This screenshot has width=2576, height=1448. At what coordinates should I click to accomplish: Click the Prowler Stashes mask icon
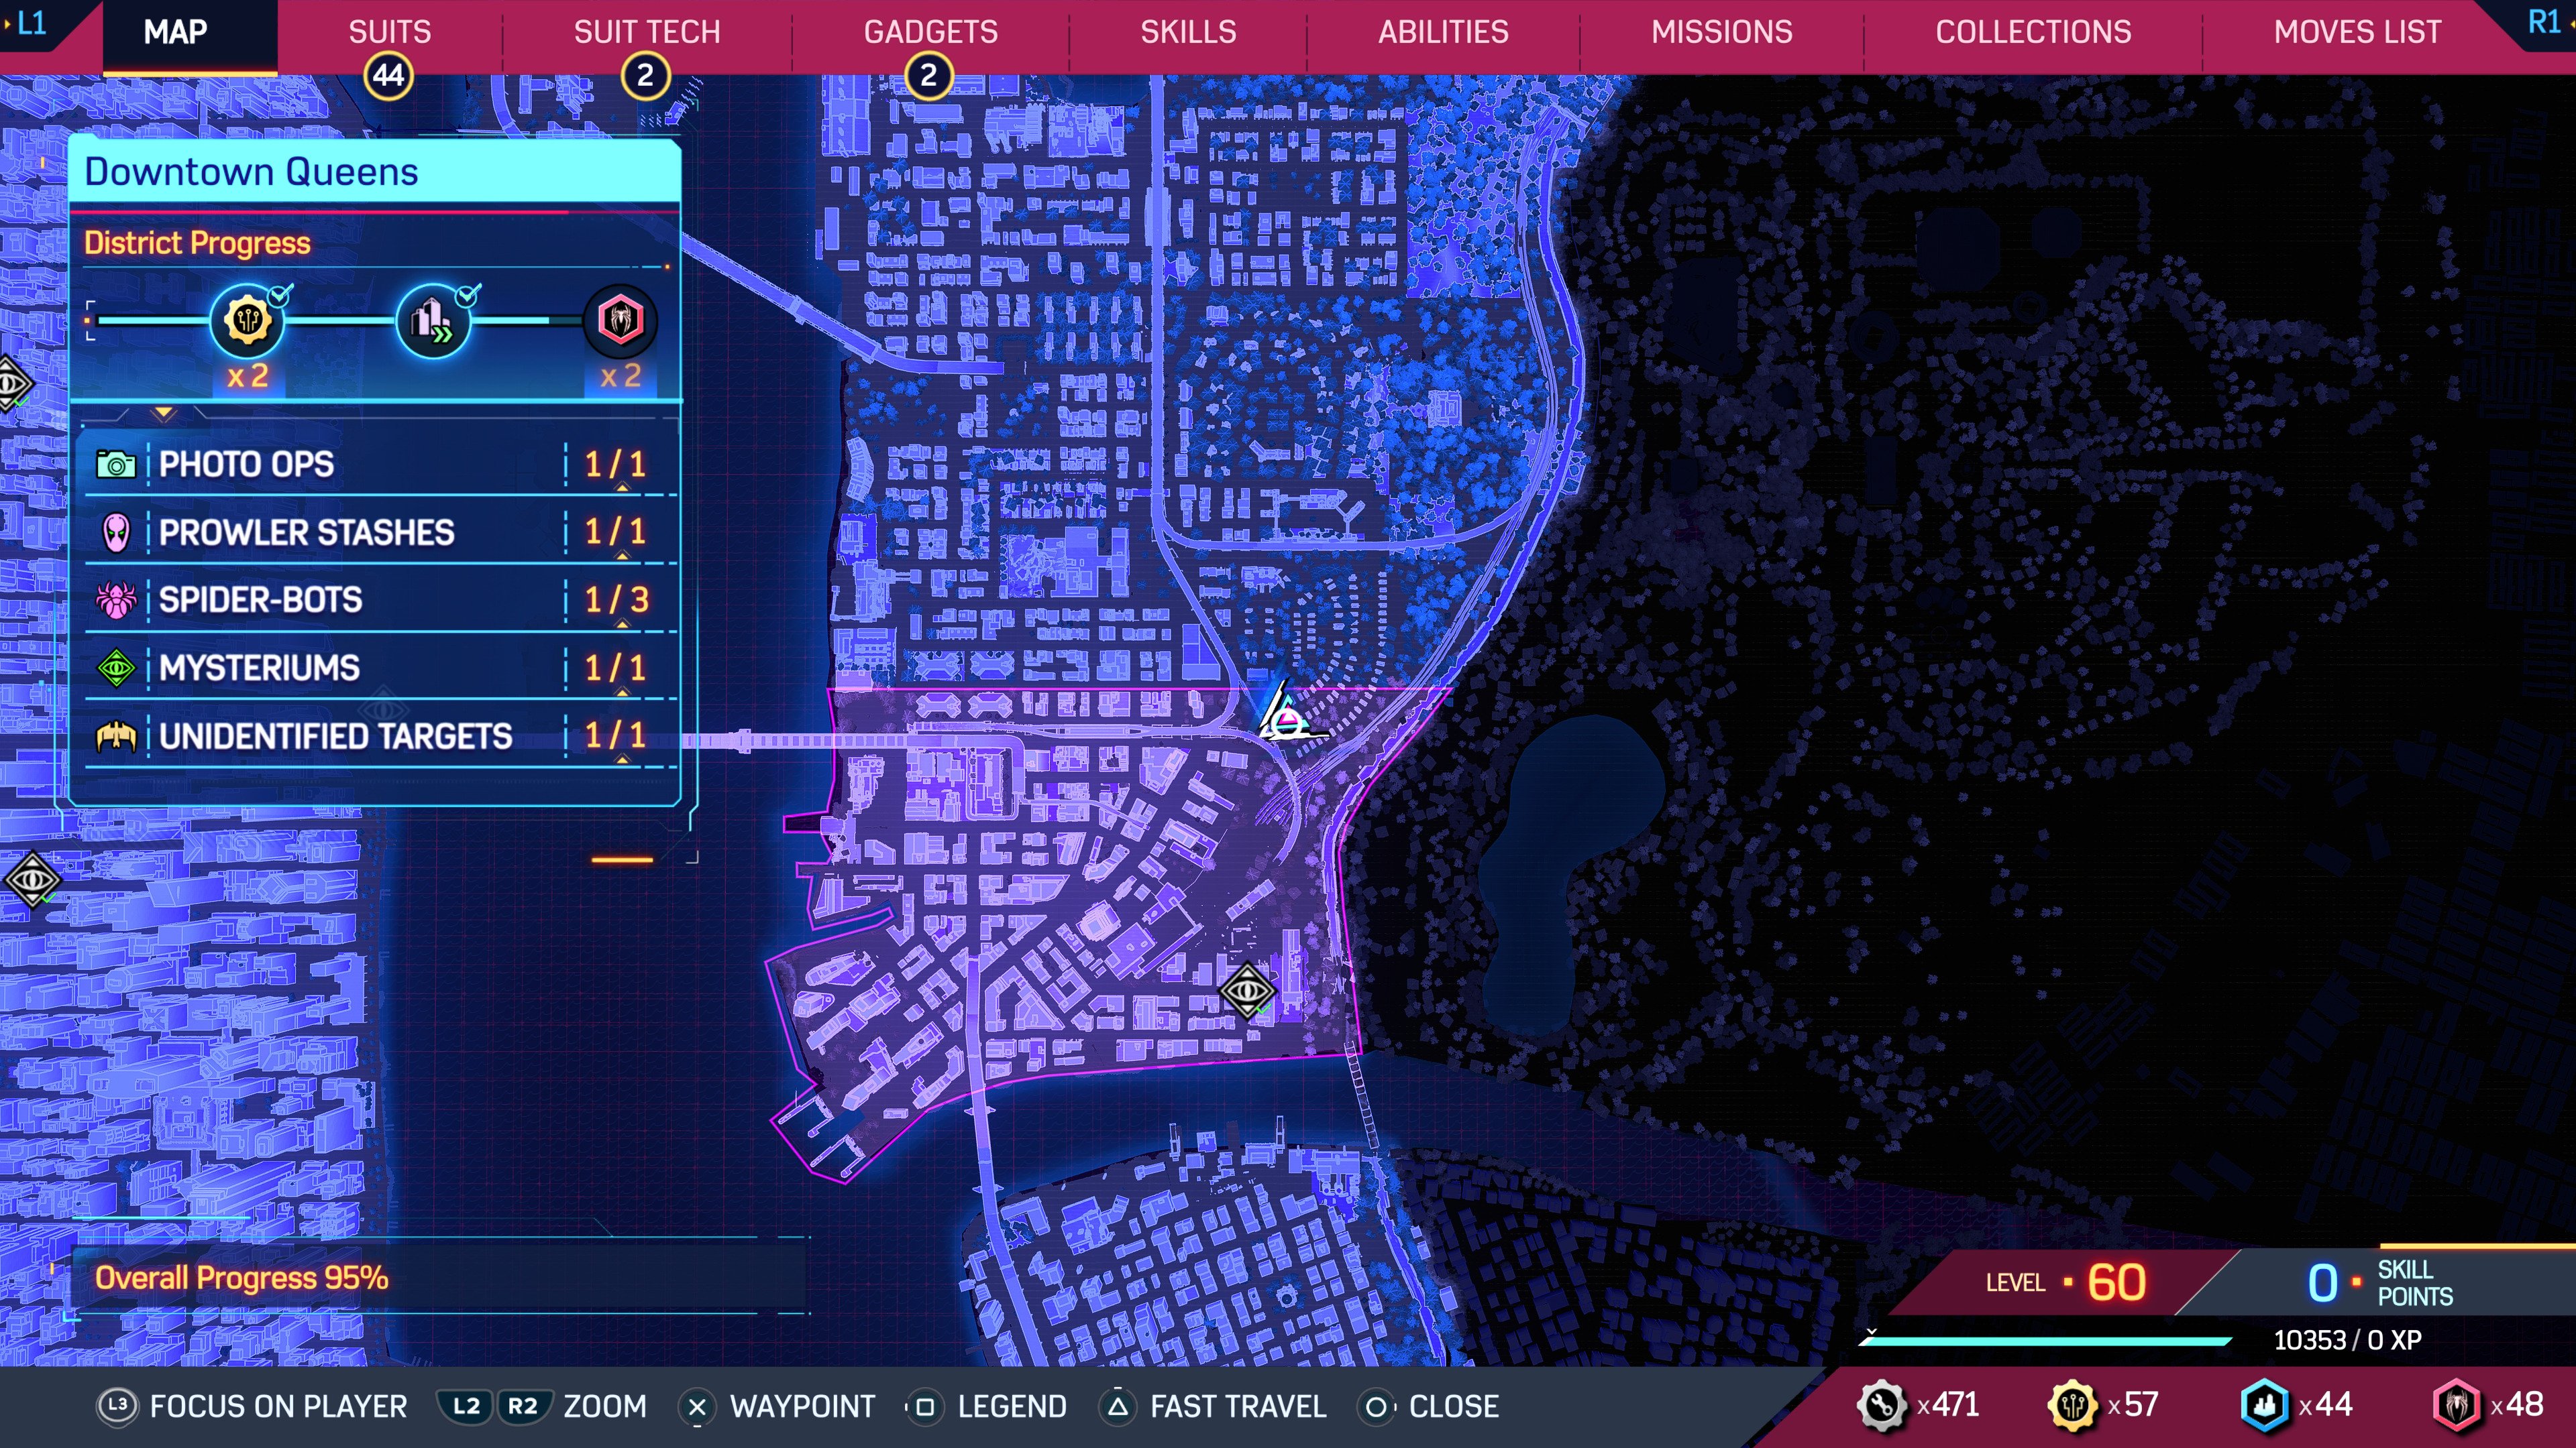[116, 533]
